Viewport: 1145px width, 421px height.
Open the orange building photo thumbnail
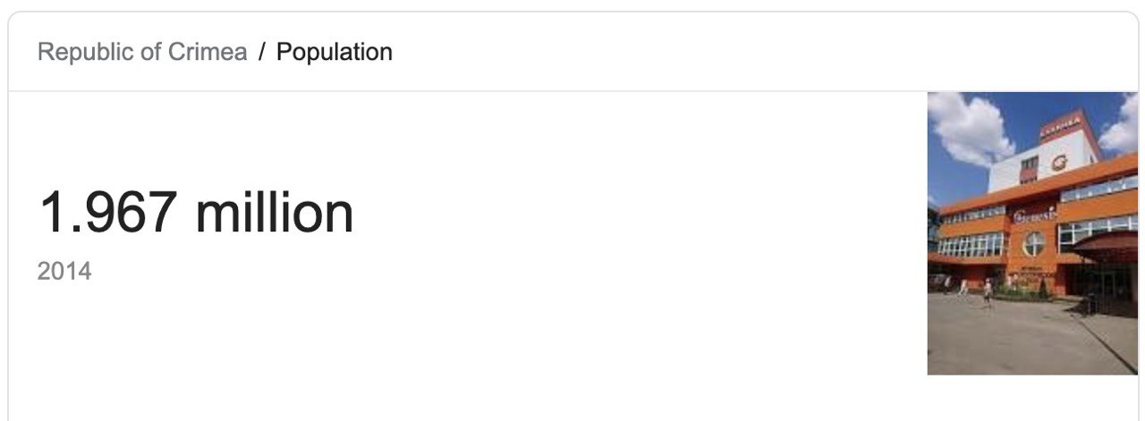click(1032, 233)
